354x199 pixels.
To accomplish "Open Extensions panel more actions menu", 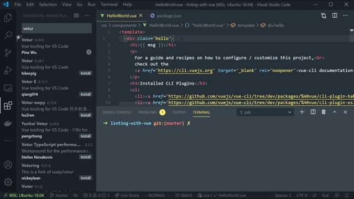I will [x=87, y=15].
